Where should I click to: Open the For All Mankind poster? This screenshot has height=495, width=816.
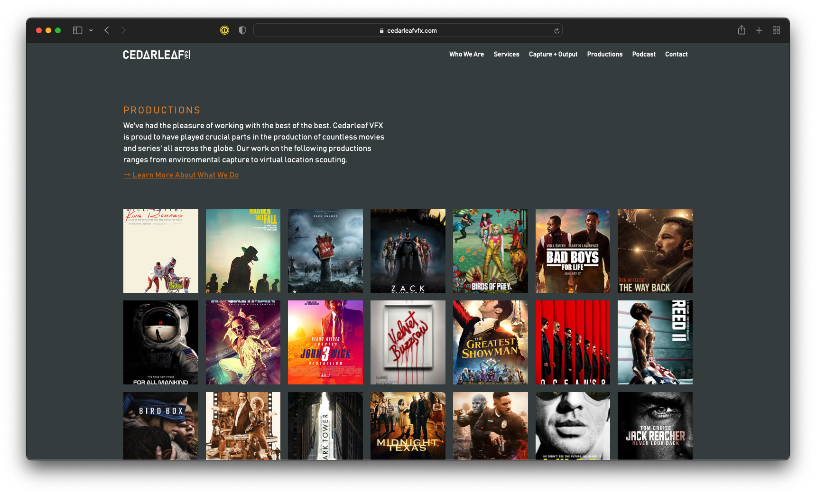(x=161, y=342)
